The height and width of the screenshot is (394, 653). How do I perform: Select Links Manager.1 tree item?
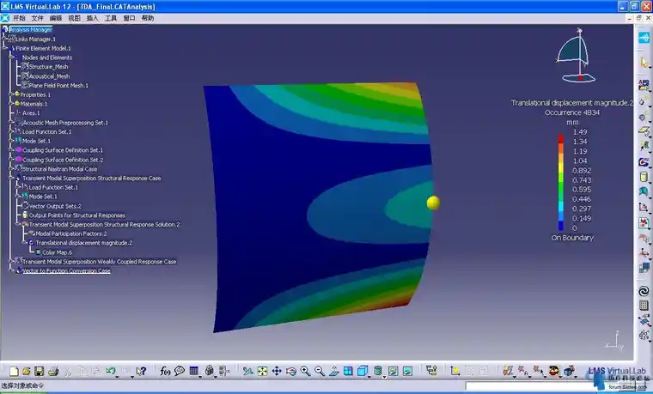pos(35,39)
